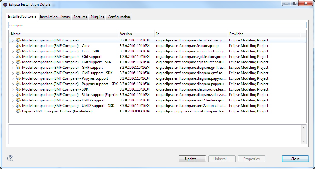Expand the Sirius support (Experimental) node

[x=13, y=95]
